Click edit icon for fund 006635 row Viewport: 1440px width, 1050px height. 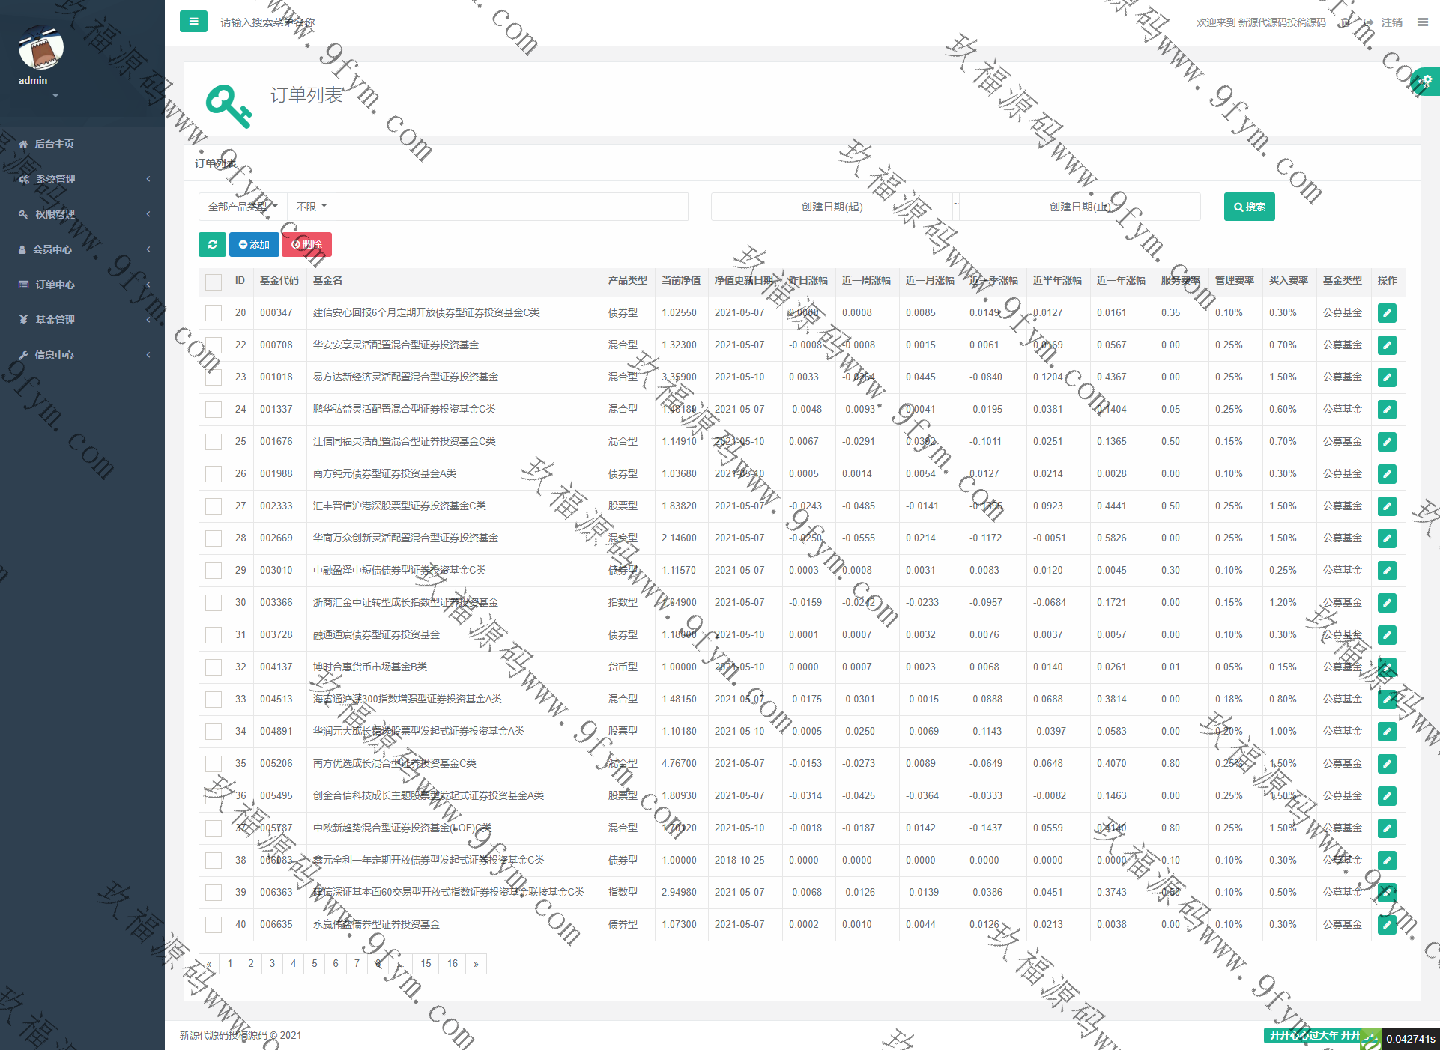pyautogui.click(x=1386, y=925)
